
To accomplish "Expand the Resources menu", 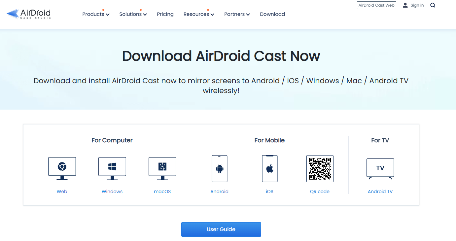I will click(198, 14).
